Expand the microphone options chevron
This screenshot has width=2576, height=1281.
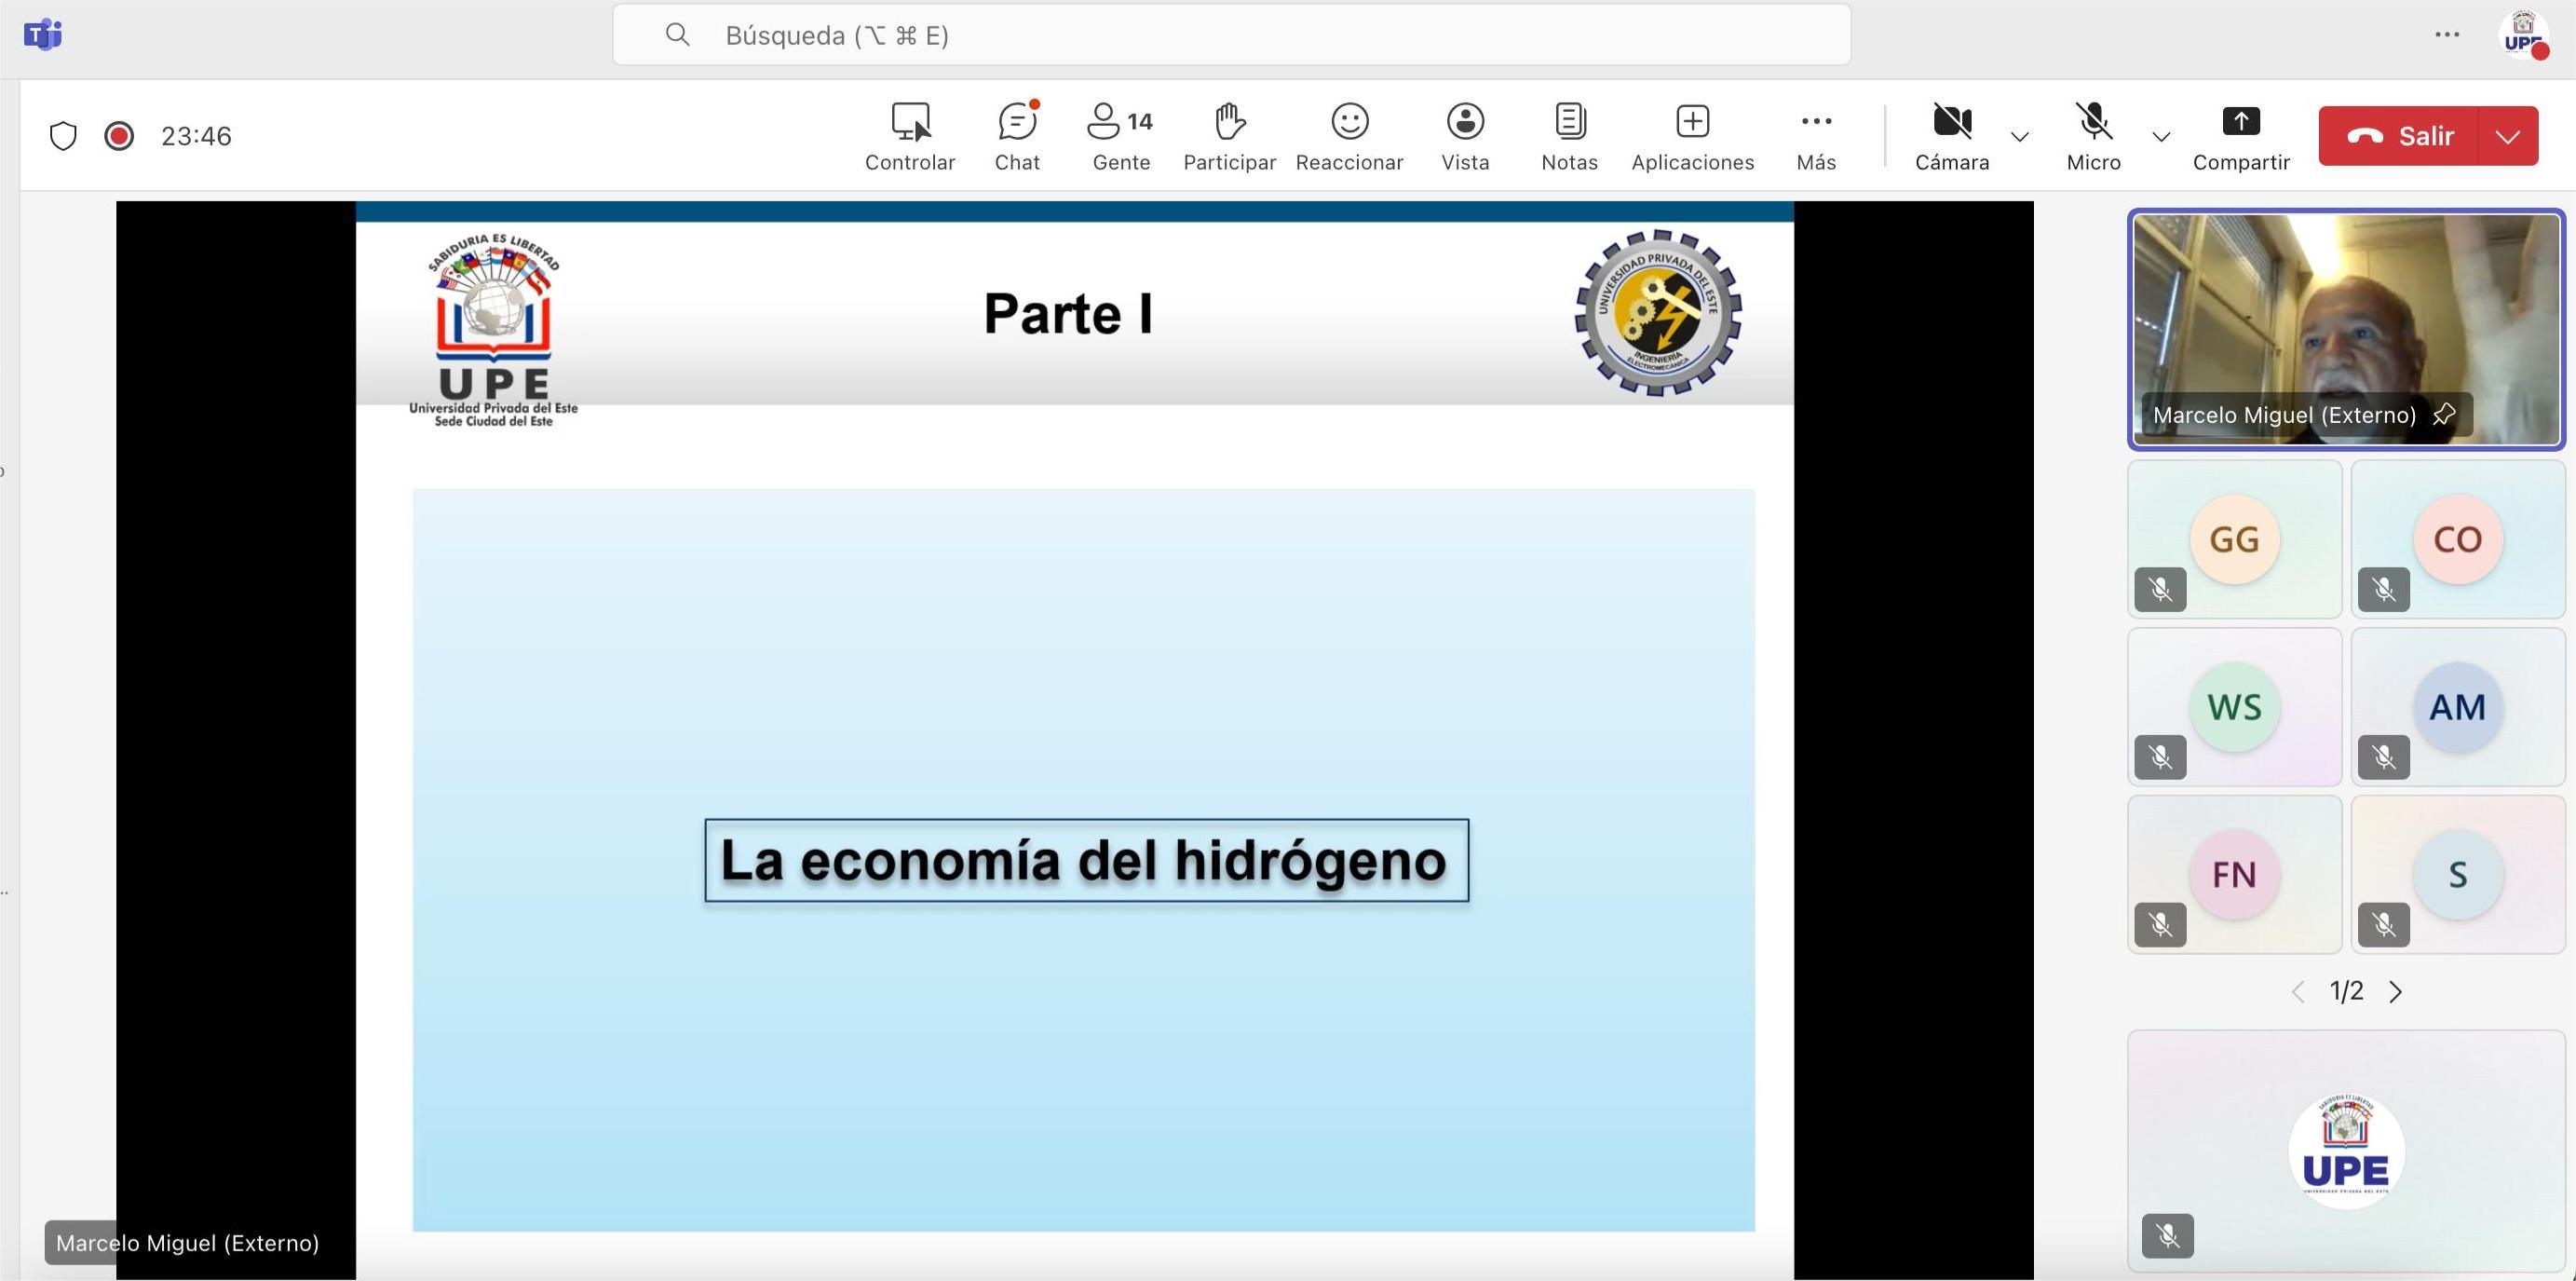coord(2161,137)
